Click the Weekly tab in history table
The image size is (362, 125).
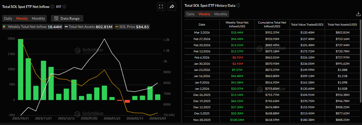(204, 14)
